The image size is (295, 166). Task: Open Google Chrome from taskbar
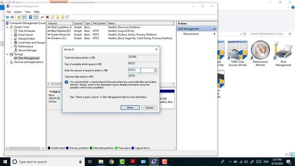coord(112,162)
